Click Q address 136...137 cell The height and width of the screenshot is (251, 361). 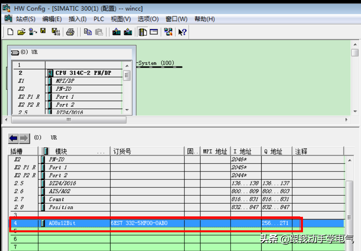(x=276, y=183)
